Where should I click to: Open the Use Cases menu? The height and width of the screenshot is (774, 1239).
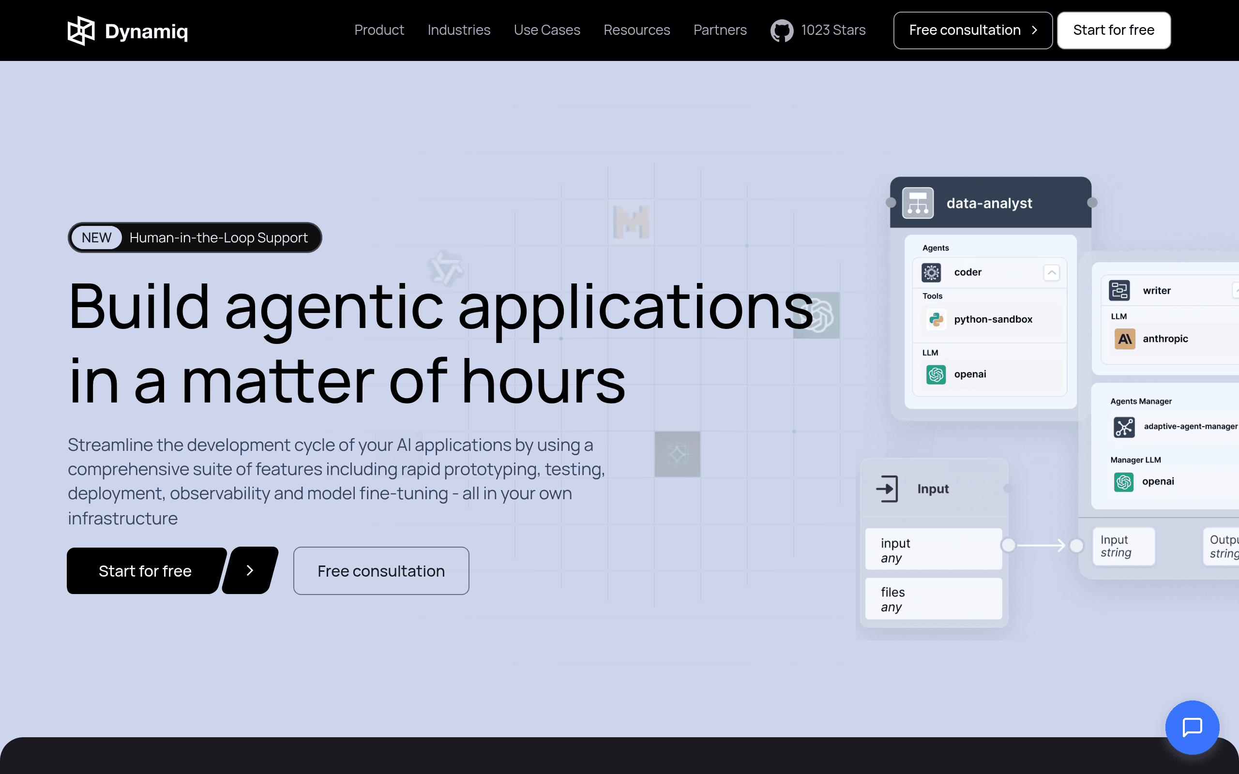pyautogui.click(x=547, y=30)
